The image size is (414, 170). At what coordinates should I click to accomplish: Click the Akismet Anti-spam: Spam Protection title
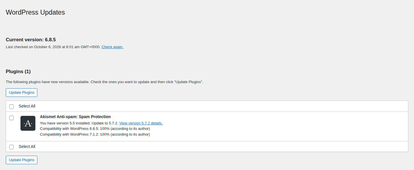pyautogui.click(x=75, y=117)
